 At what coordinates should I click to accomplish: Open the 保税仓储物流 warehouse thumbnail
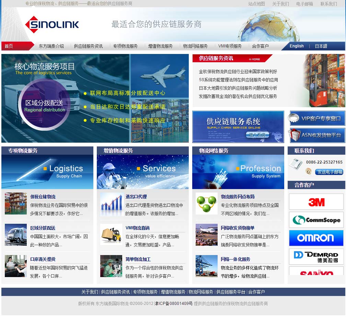pyautogui.click(x=16, y=204)
